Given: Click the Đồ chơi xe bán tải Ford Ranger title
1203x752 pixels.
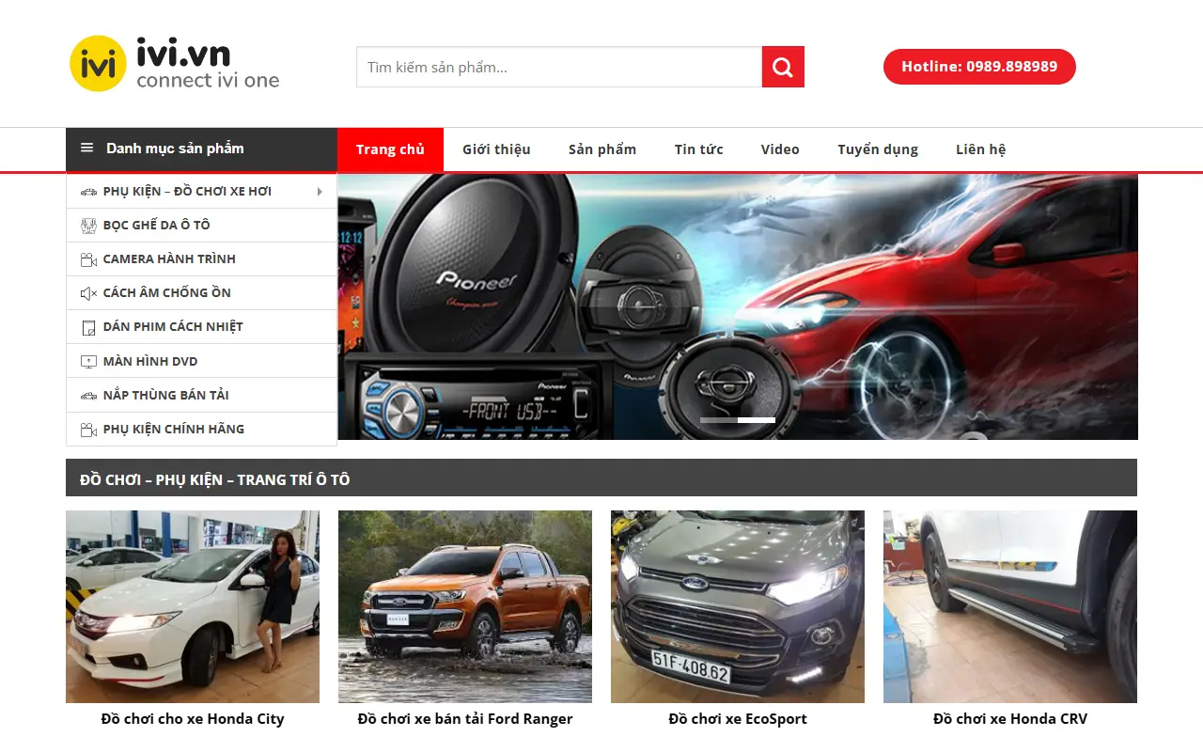Looking at the screenshot, I should tap(465, 719).
